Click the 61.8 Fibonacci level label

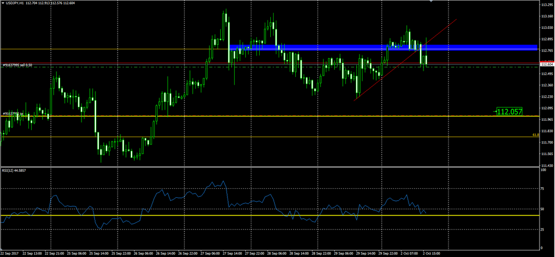click(536, 135)
